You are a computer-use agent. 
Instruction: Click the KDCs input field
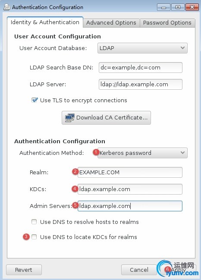pos(130,189)
